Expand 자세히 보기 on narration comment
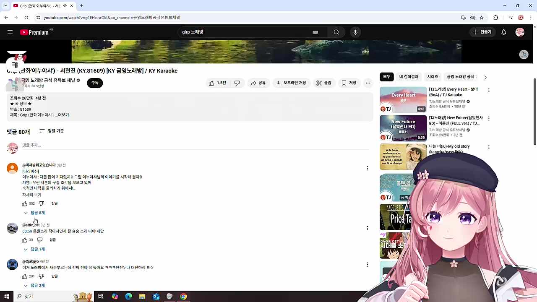The height and width of the screenshot is (302, 537). tap(32, 195)
